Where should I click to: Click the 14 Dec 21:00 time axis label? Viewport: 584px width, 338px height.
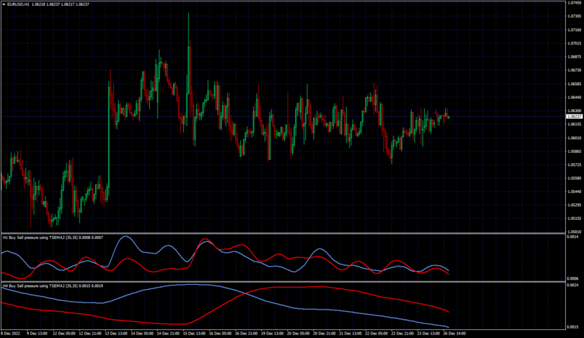(x=168, y=334)
